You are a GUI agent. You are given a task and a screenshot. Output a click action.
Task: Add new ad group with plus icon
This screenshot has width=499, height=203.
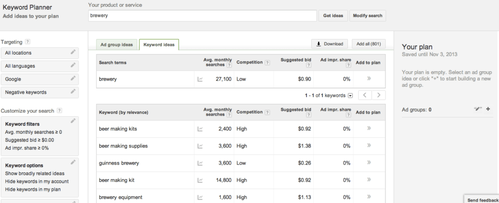(488, 109)
